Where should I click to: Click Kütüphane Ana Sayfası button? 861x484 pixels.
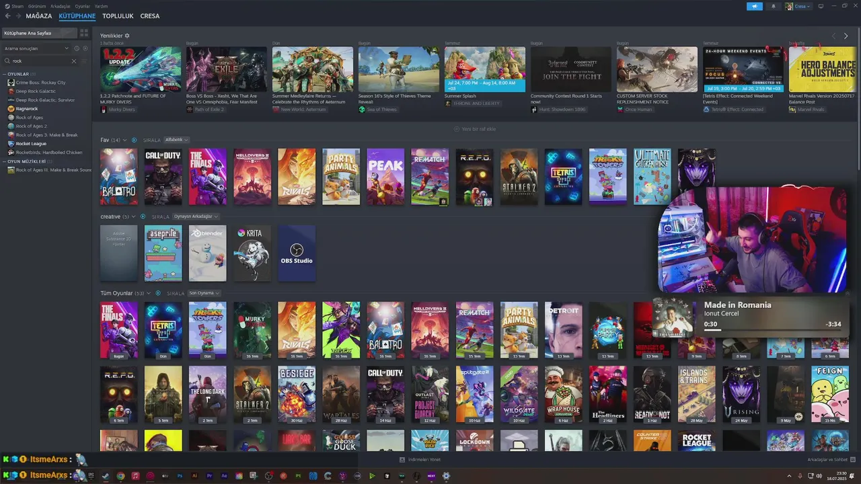[x=39, y=33]
